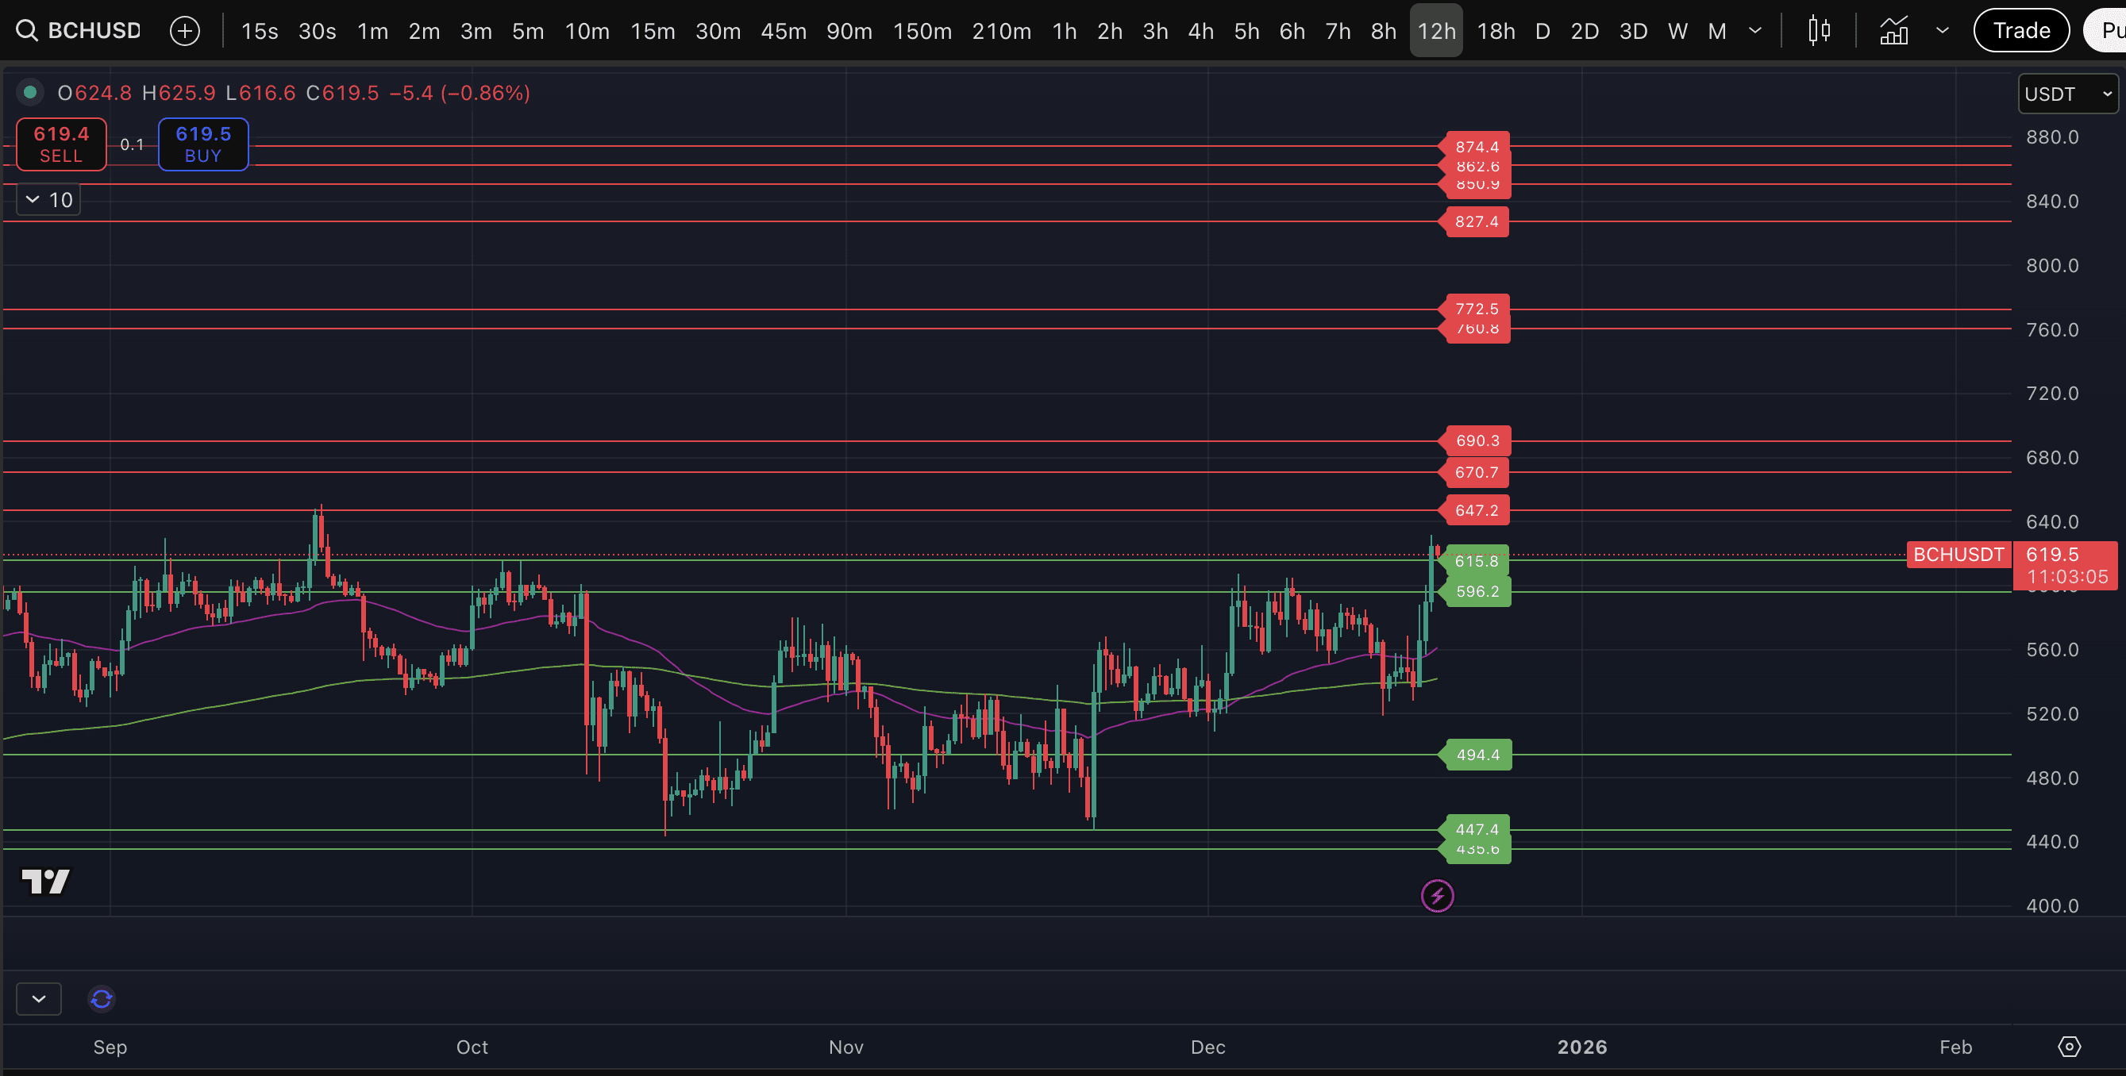
Task: Click the TradingView logo
Action: [45, 882]
